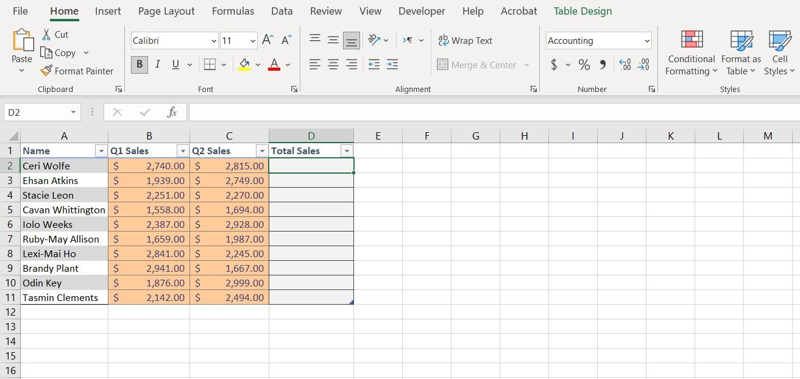
Task: Apply Percent Style format
Action: [584, 65]
